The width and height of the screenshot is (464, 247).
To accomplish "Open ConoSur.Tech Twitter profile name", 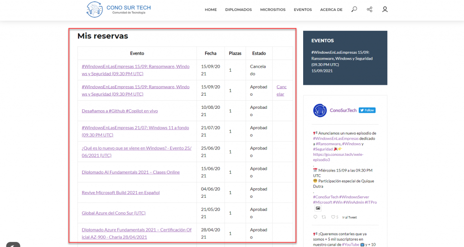I will pos(343,110).
